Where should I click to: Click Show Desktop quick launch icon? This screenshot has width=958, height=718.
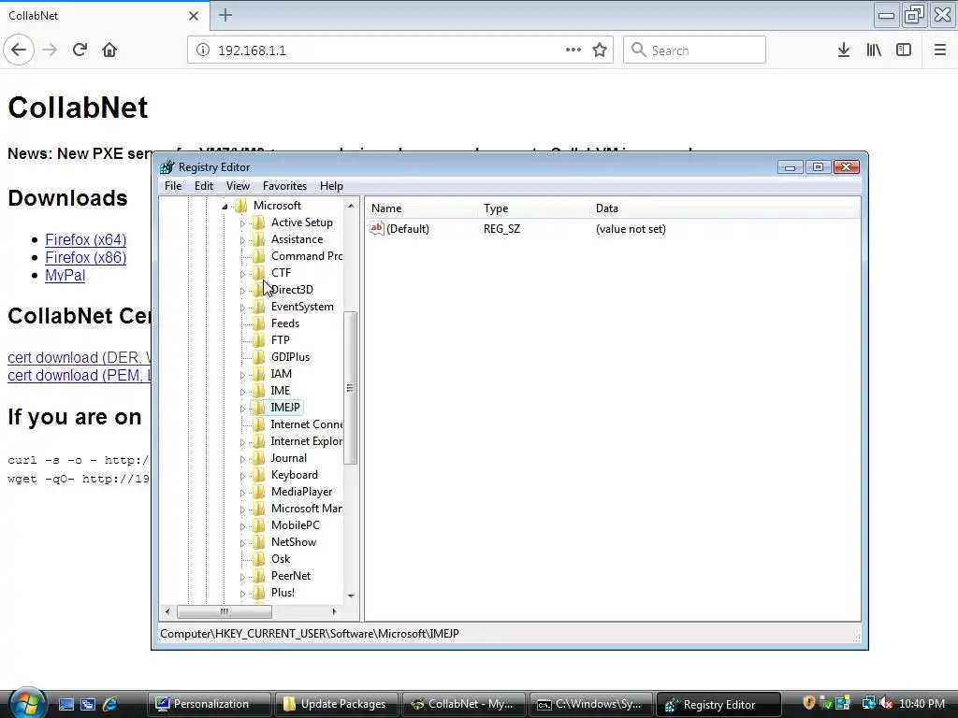click(66, 704)
